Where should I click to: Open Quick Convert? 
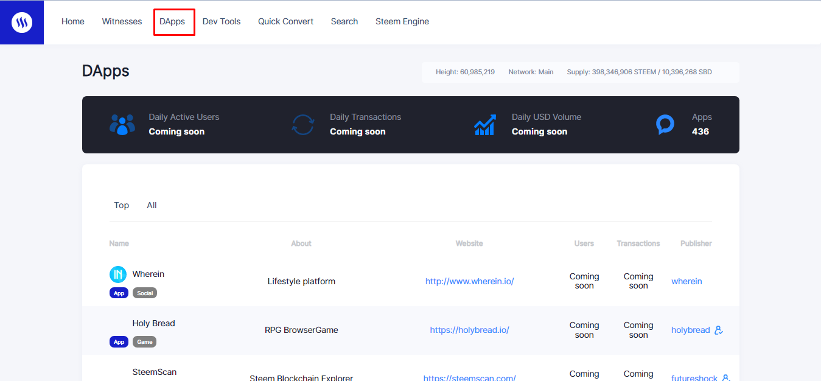tap(285, 21)
